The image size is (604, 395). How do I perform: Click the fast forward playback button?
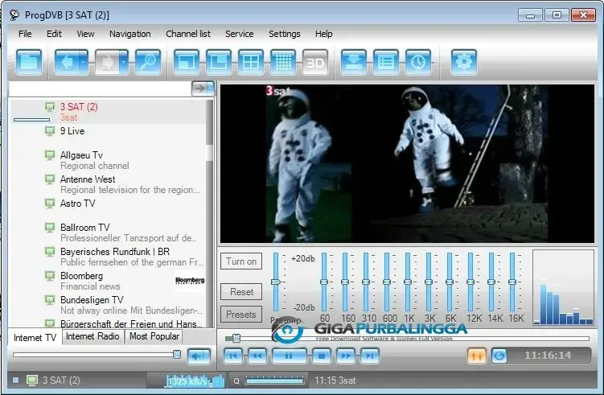point(346,356)
